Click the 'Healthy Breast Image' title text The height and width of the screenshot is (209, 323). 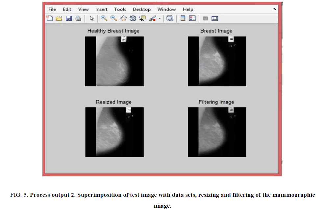[x=113, y=31]
